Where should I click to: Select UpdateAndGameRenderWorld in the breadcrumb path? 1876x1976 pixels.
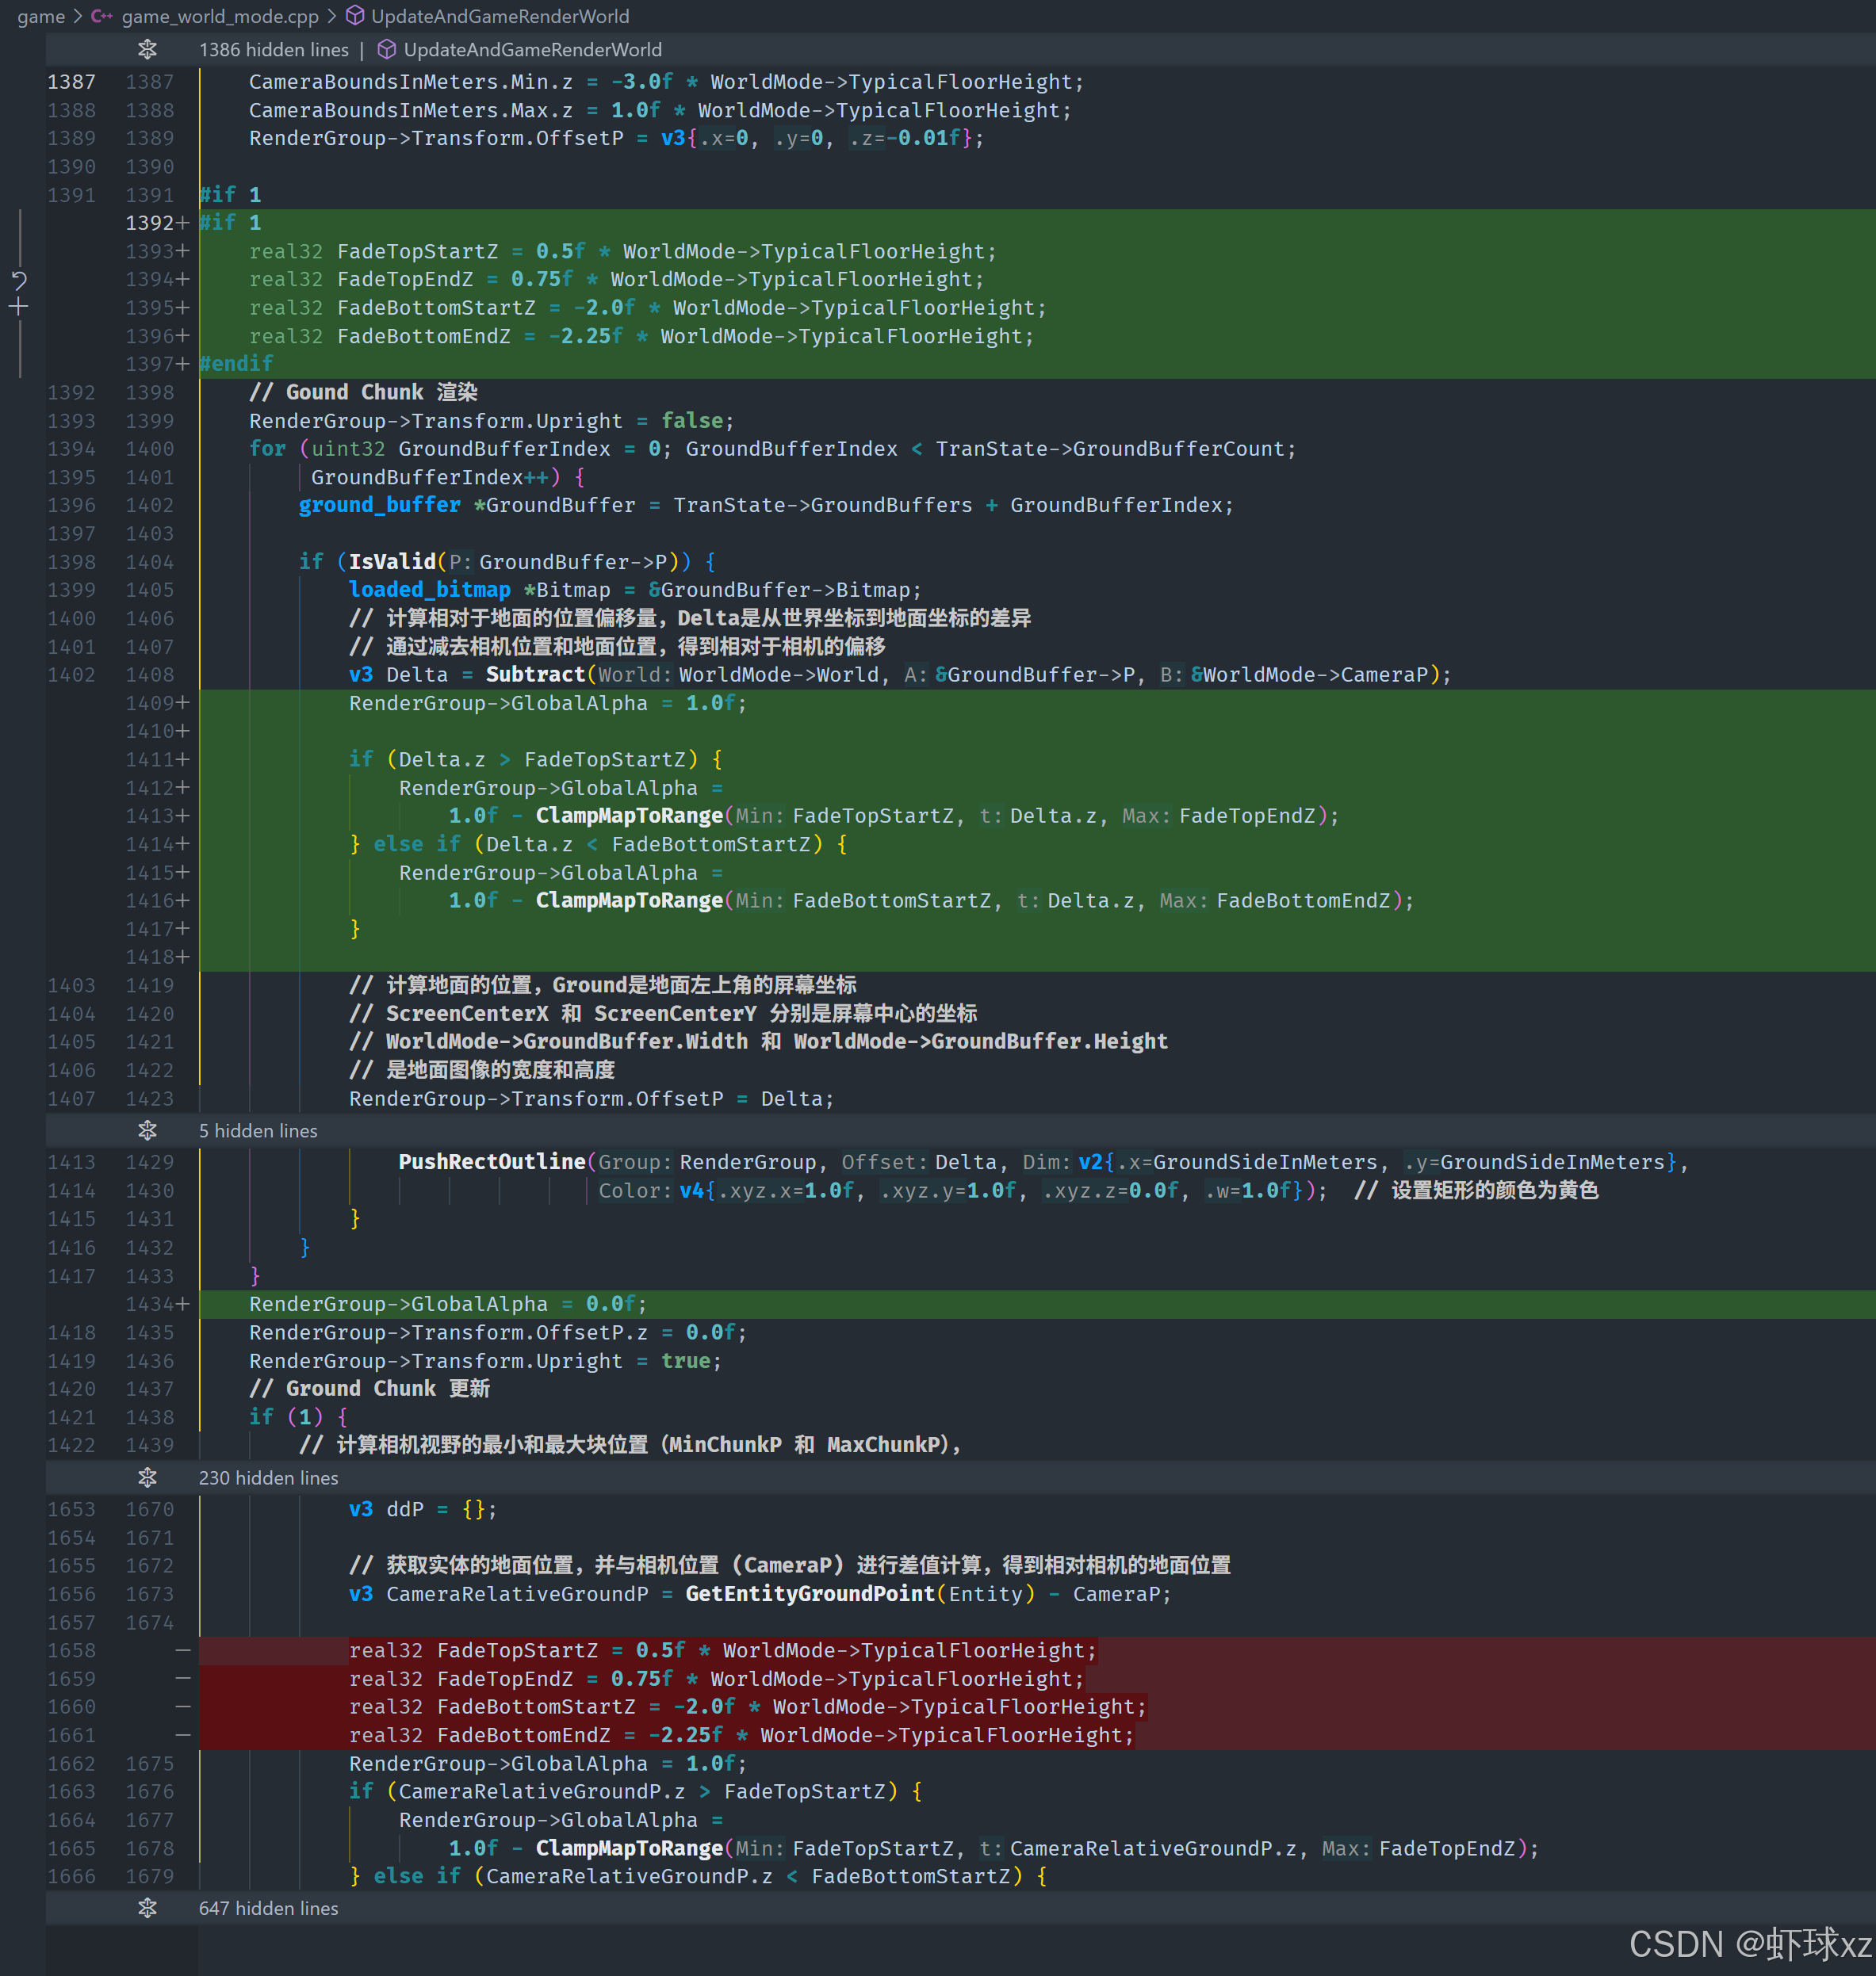(500, 16)
